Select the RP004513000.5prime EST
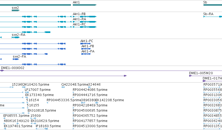The height and width of the screenshot is (130, 222). pos(74,129)
